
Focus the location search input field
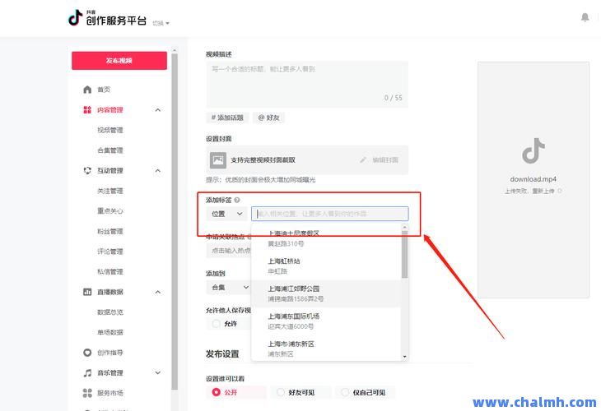coord(330,214)
